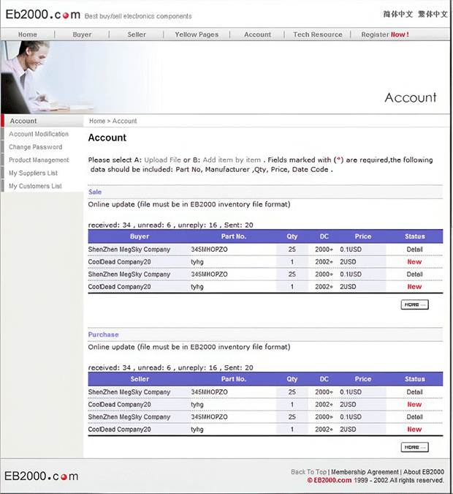The height and width of the screenshot is (494, 453).
Task: Click the Home breadcrumb link
Action: pos(97,121)
